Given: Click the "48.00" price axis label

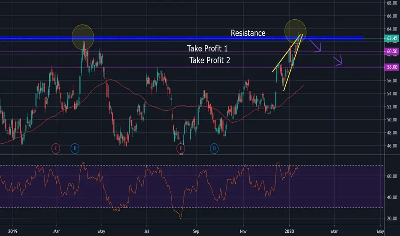Looking at the screenshot, I should coord(392,133).
